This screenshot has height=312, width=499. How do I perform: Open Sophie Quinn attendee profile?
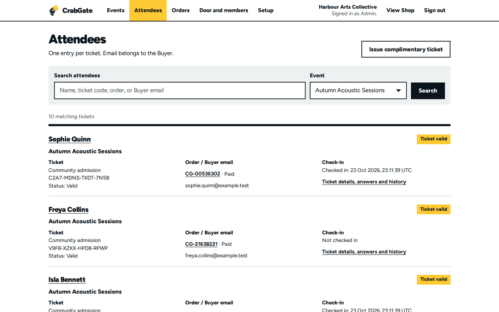point(69,139)
